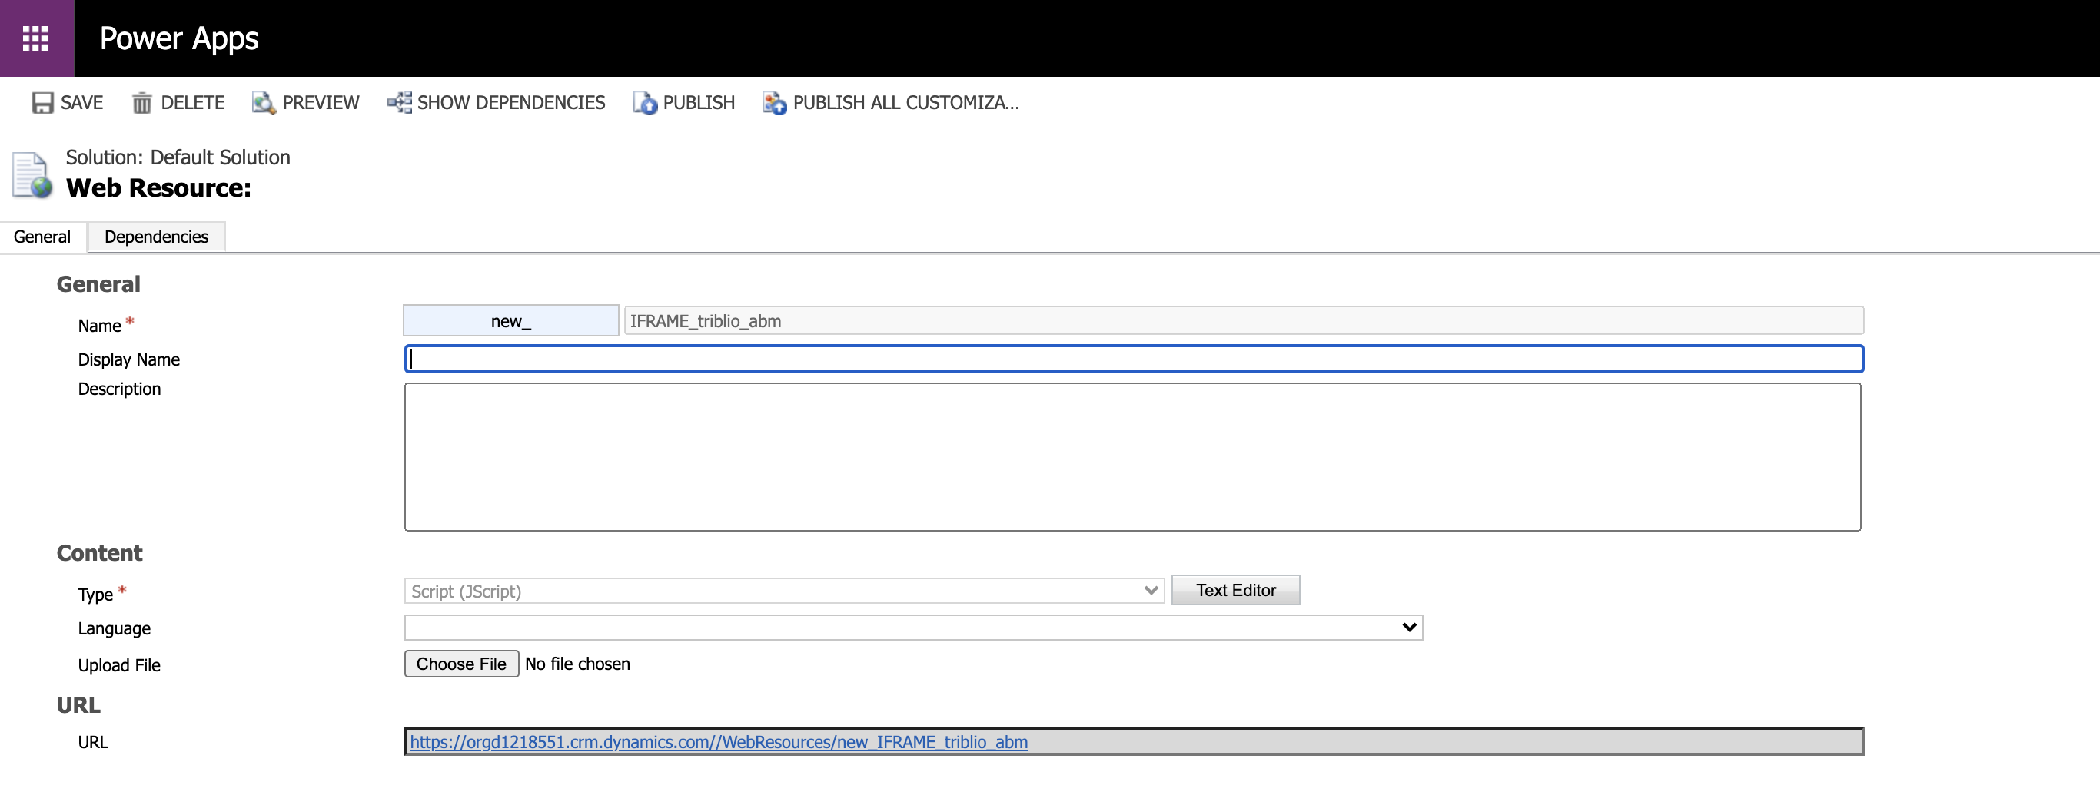Switch to the Dependencies tab

click(x=157, y=237)
